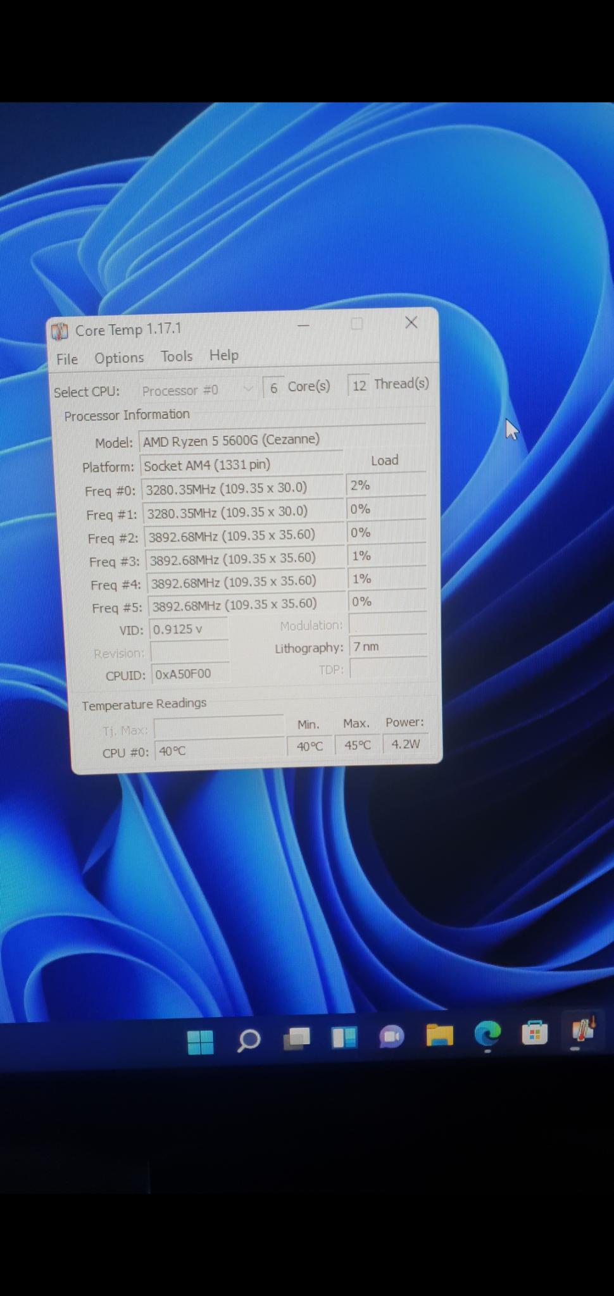Close the Core Temp window

411,323
